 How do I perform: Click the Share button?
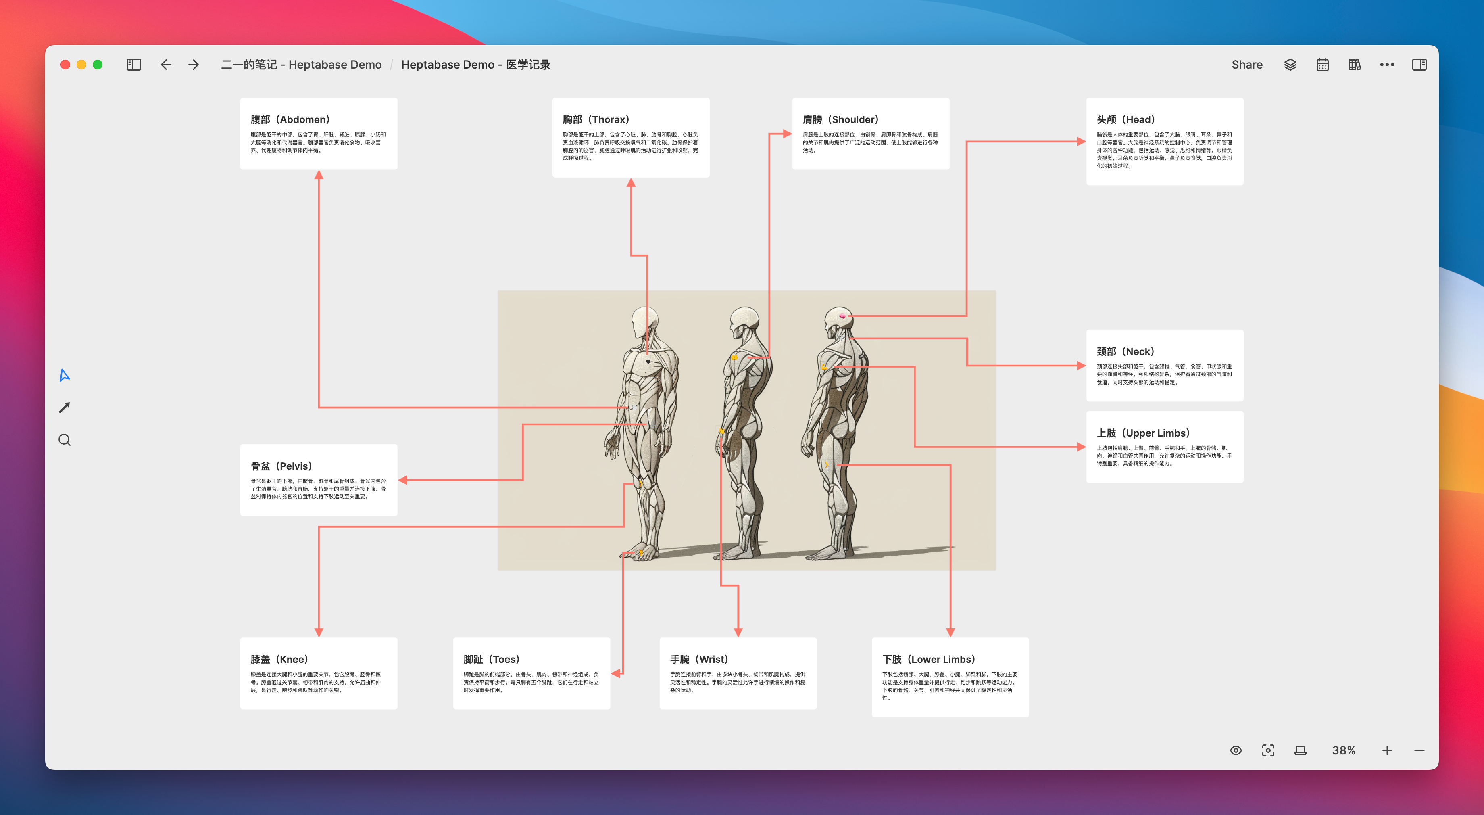[x=1247, y=65]
